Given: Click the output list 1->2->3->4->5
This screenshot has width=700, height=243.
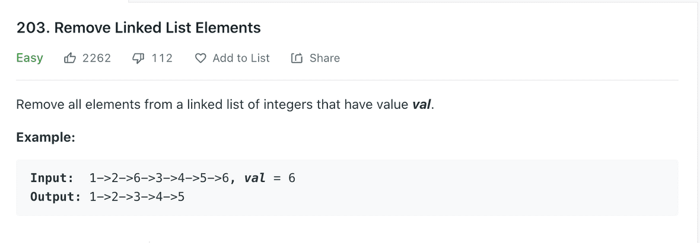Looking at the screenshot, I should pos(136,196).
